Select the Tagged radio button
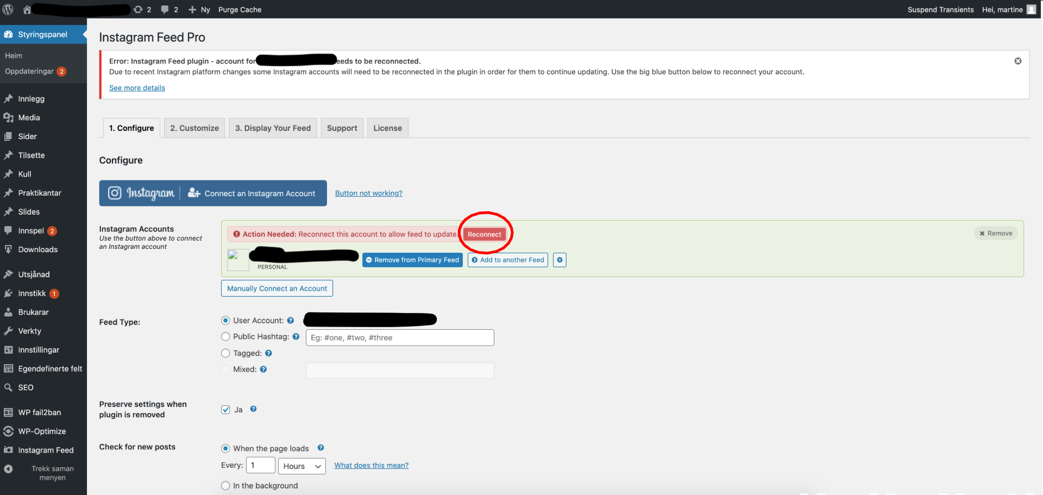 (x=225, y=353)
